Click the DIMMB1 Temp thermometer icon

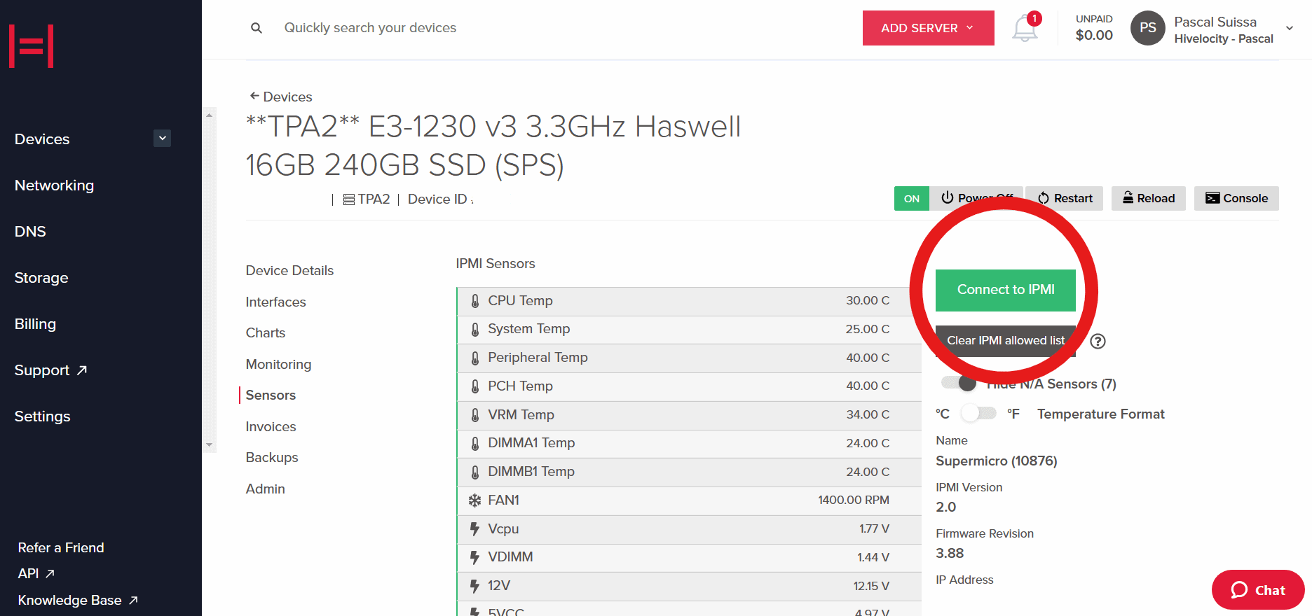pyautogui.click(x=475, y=472)
